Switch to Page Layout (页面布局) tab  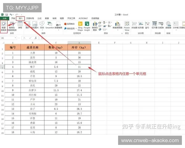pyautogui.click(x=30, y=18)
